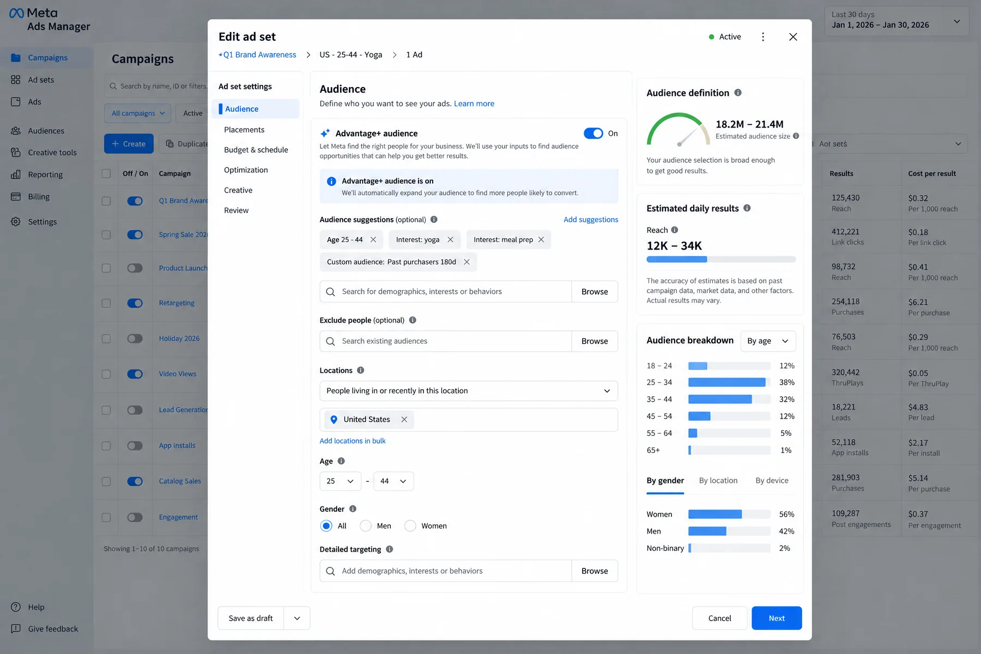This screenshot has width=981, height=654.
Task: Click info icon next to Detailed targeting
Action: (x=389, y=549)
